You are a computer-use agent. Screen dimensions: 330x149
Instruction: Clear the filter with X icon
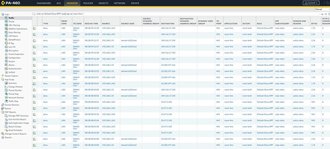click(x=326, y=14)
